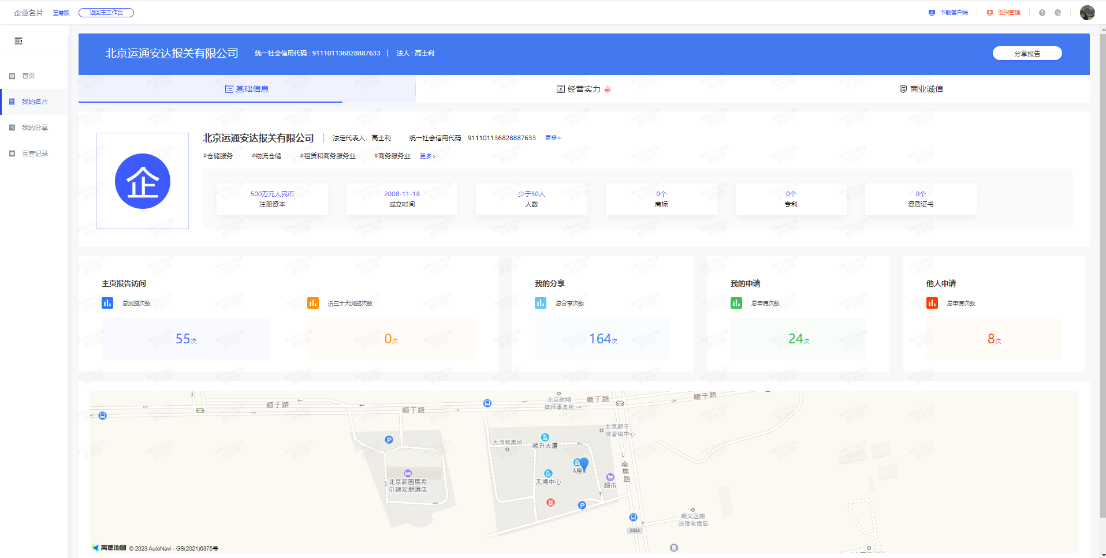Click the 8次 others' applications value
The image size is (1106, 558).
coord(994,339)
